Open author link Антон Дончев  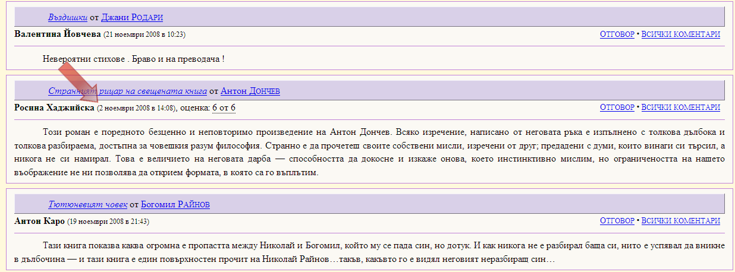point(250,91)
